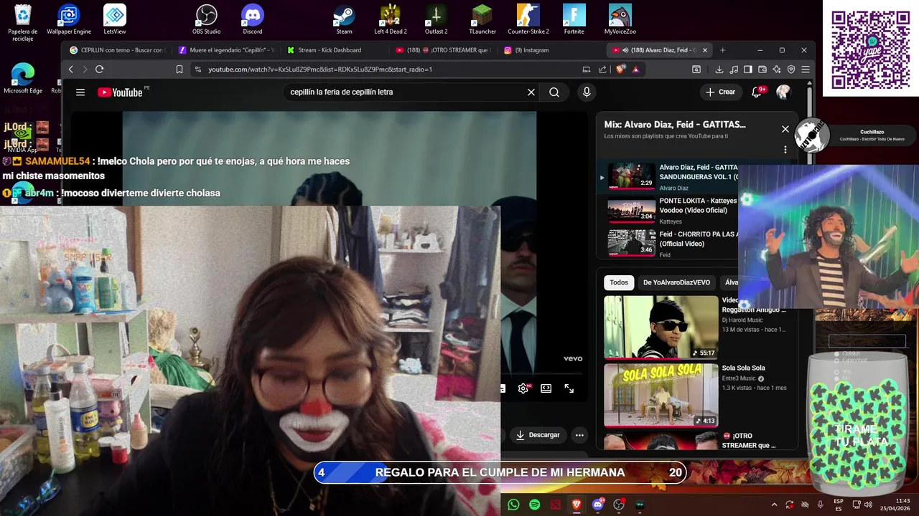
Task: Click the browser address bar URL
Action: pyautogui.click(x=320, y=70)
